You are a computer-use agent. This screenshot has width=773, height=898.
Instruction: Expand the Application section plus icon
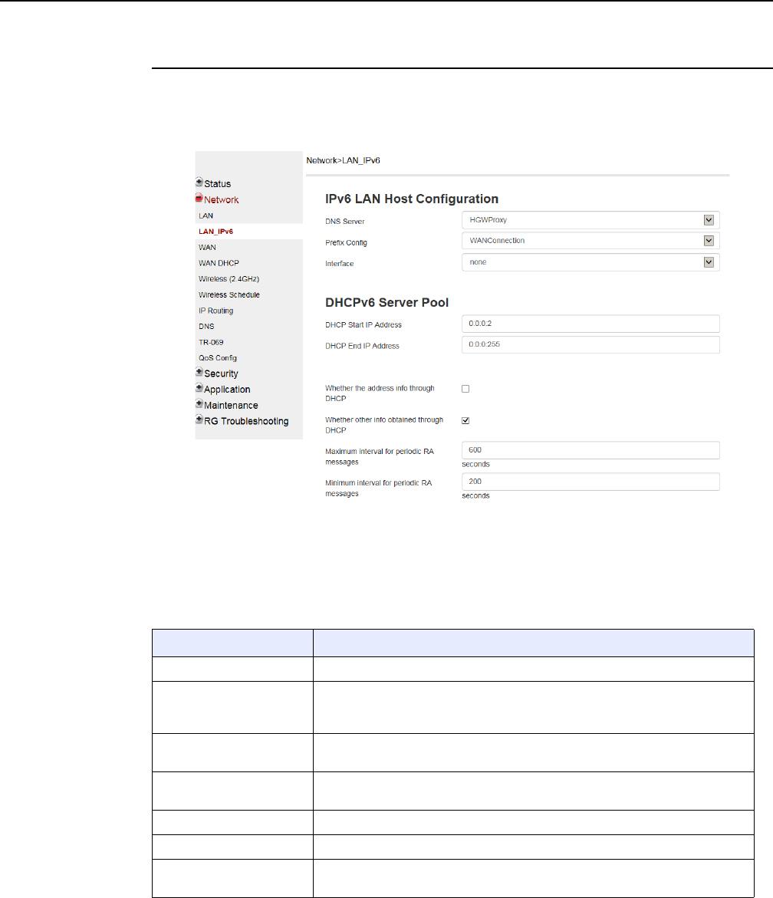(x=199, y=388)
